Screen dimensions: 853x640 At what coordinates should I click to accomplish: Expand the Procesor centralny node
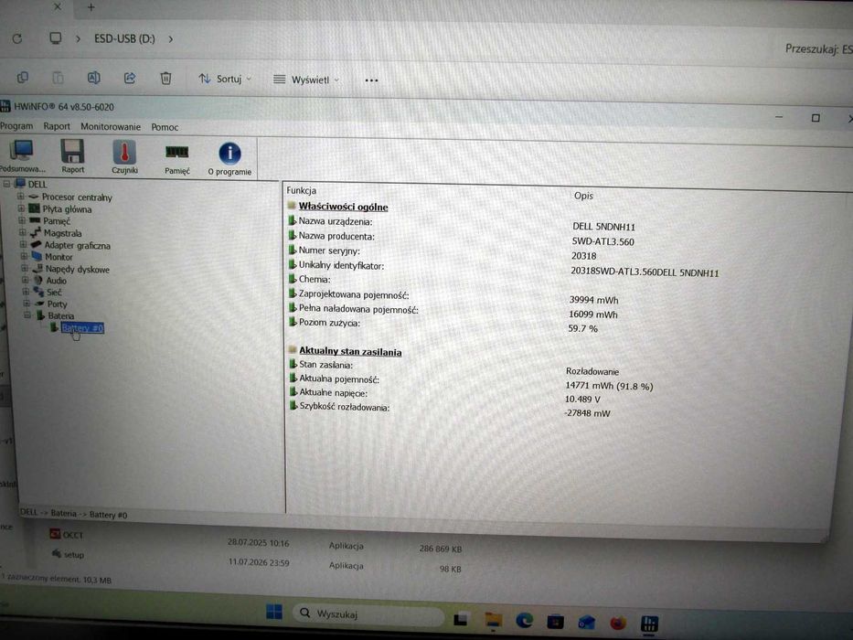[x=20, y=197]
